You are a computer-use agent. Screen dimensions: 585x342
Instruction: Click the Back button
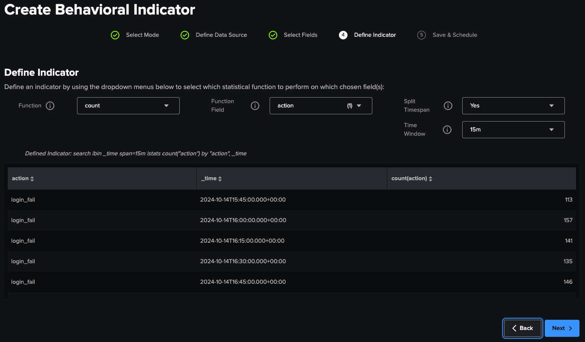[x=523, y=328]
